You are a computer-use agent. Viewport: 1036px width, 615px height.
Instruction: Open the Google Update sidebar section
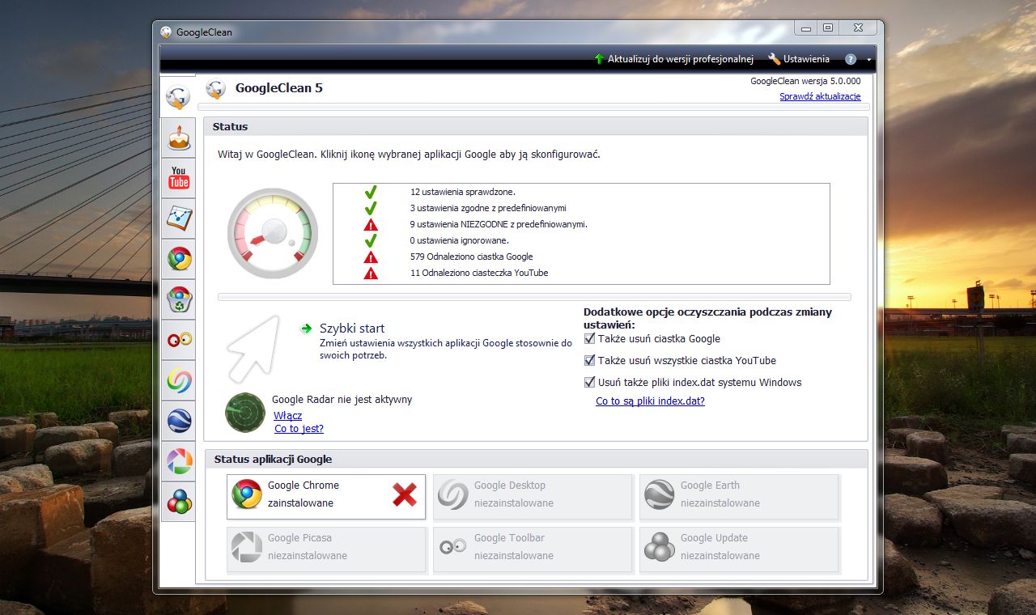pos(177,502)
